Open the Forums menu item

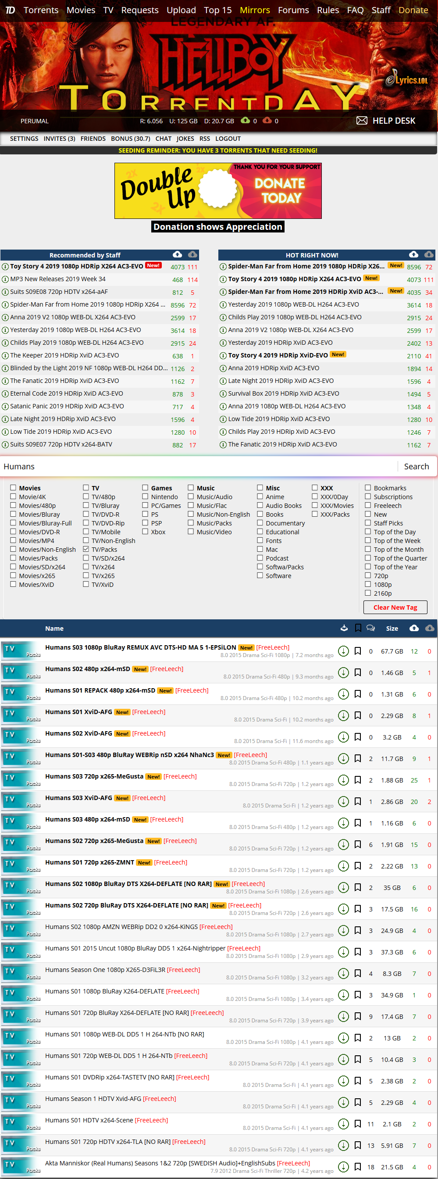[x=293, y=10]
